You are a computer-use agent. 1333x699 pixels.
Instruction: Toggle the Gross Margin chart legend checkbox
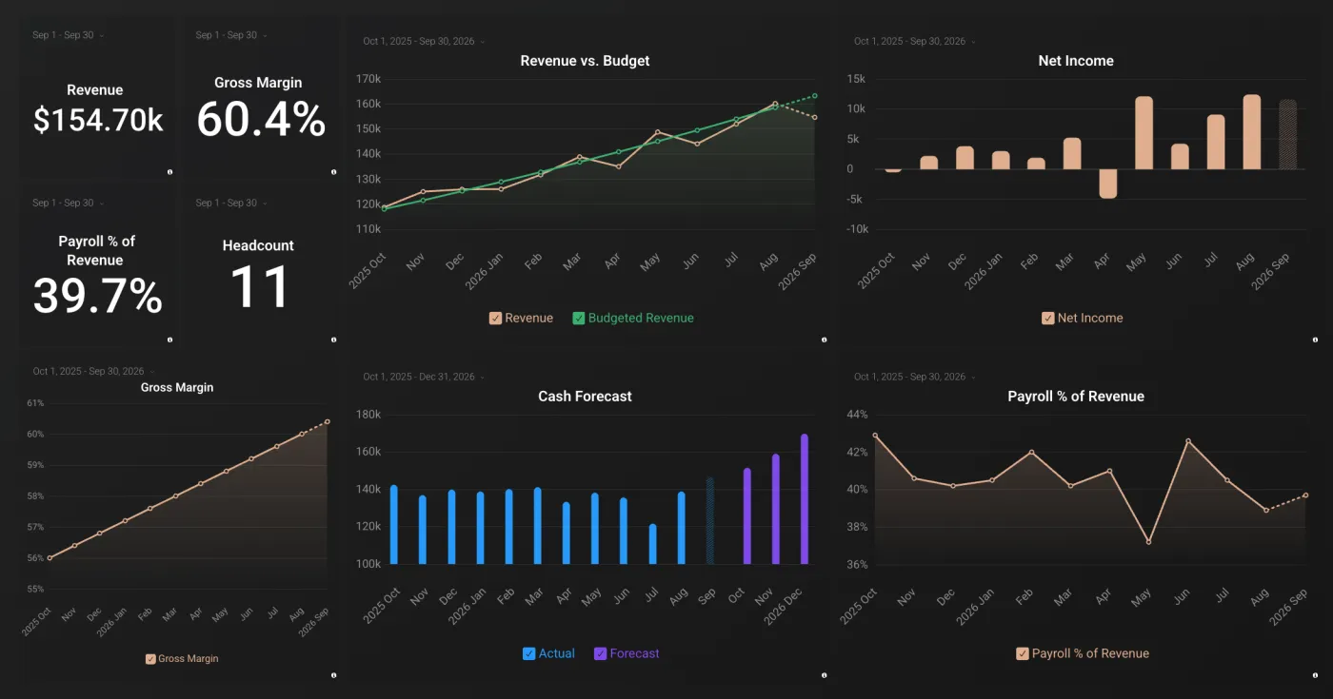click(150, 658)
